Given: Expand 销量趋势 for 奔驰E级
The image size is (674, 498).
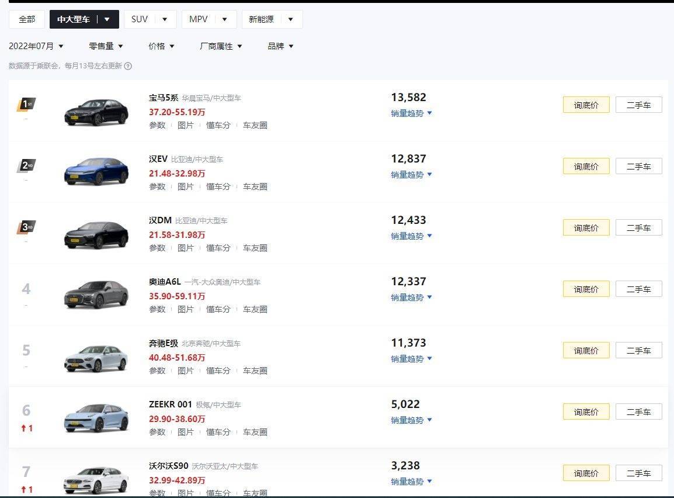Looking at the screenshot, I should (411, 359).
